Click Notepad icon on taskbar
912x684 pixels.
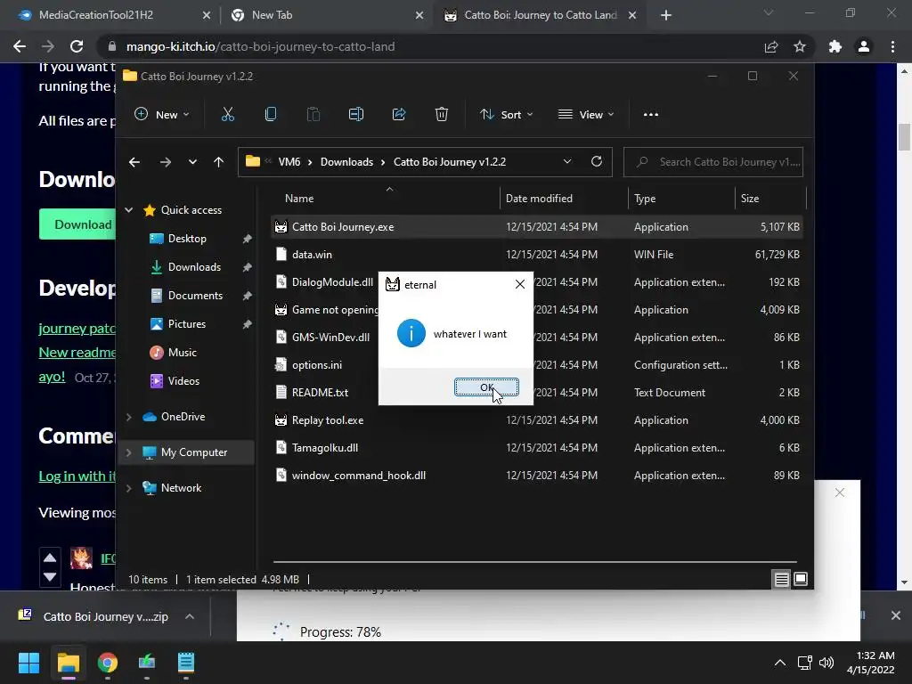[186, 663]
